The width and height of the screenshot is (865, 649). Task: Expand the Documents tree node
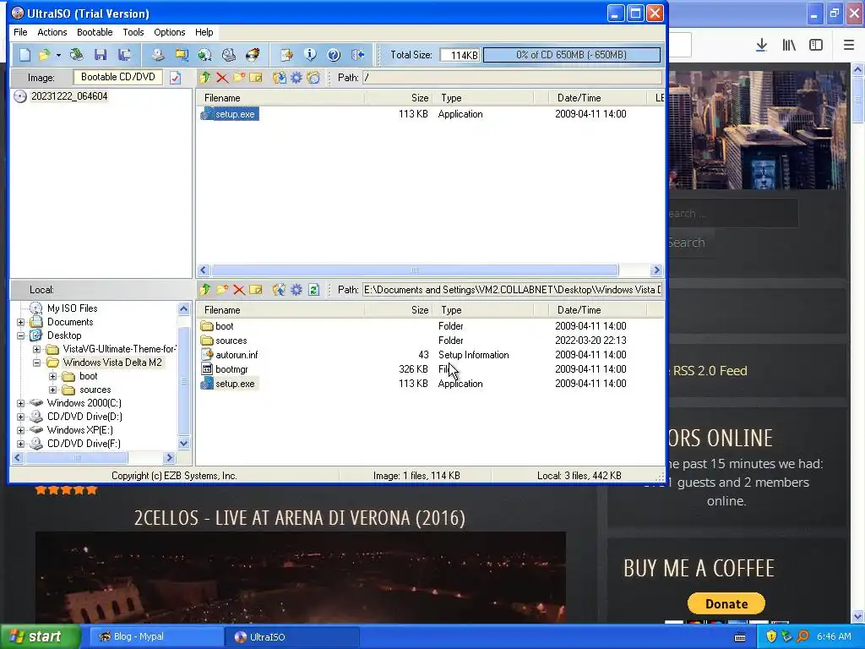(21, 322)
